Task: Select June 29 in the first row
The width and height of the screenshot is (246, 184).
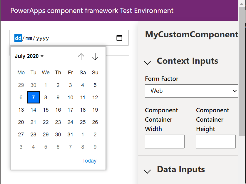Action: tap(21, 85)
